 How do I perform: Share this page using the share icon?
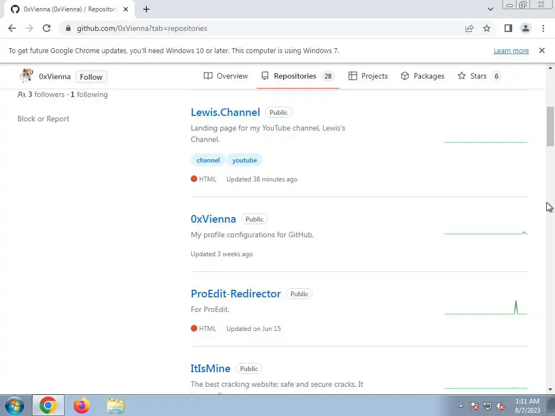[469, 28]
